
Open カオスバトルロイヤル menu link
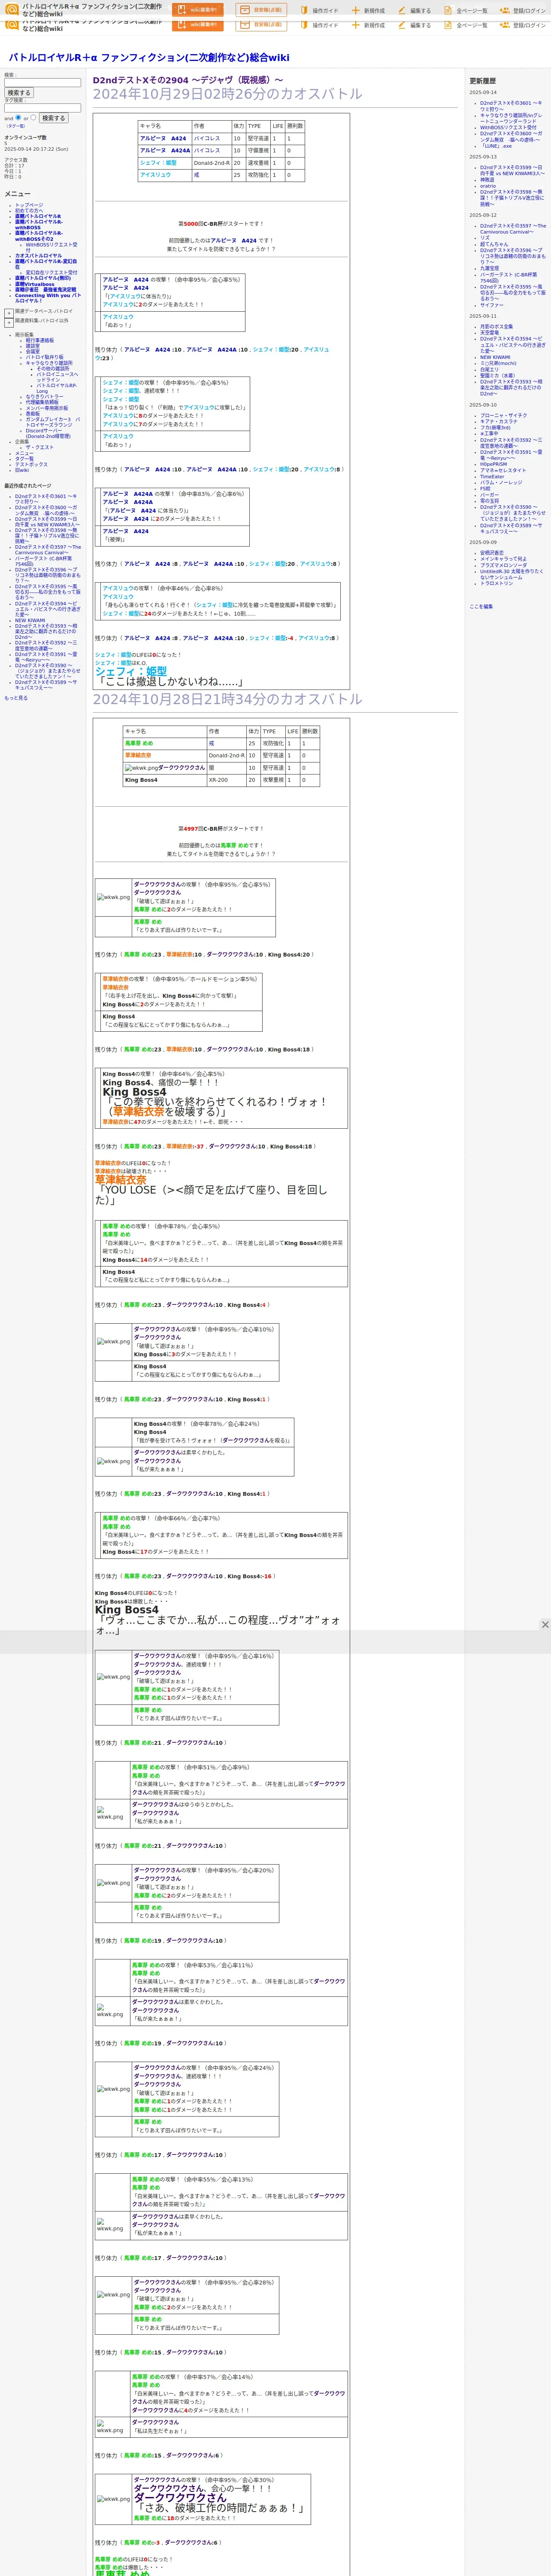coord(38,256)
